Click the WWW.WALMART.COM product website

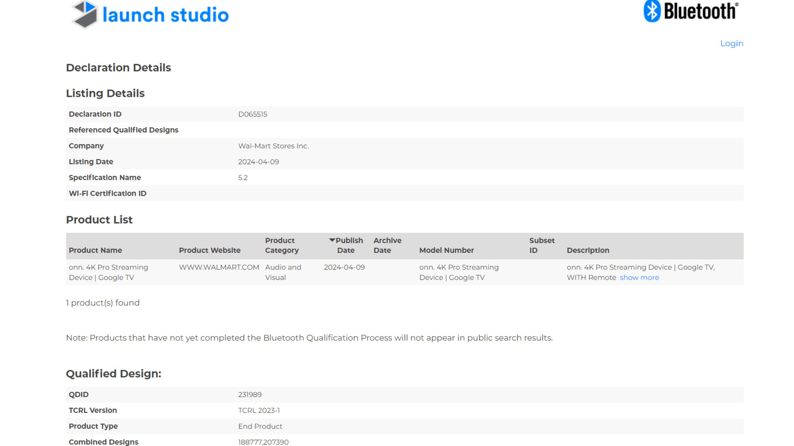coord(219,267)
